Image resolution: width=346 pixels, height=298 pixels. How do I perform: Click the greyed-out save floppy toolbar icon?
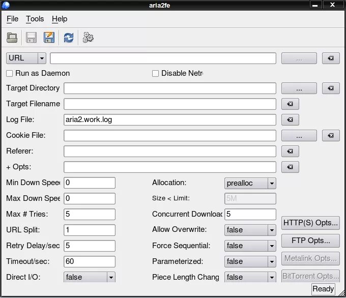[32, 38]
